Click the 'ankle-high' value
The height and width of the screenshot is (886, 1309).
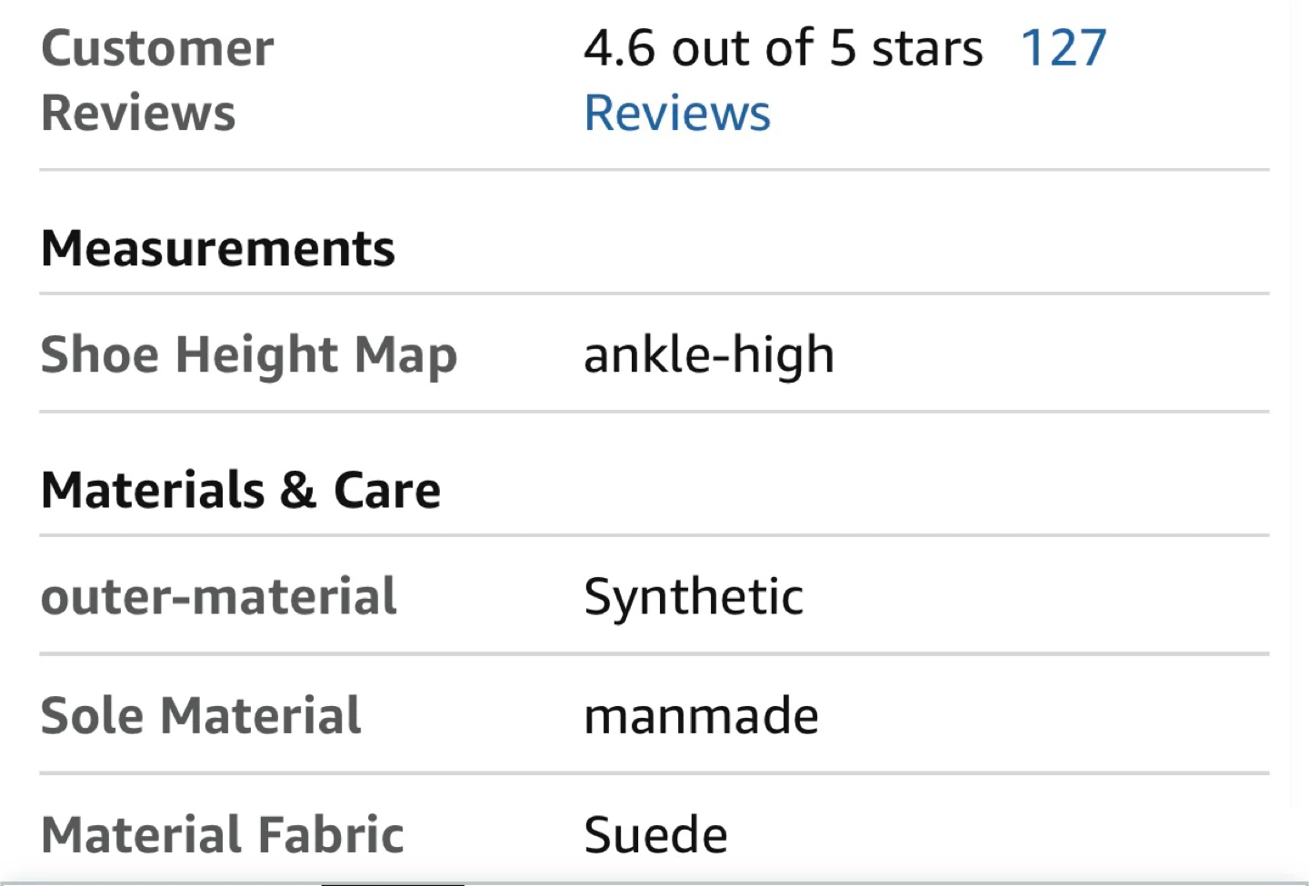(x=709, y=354)
